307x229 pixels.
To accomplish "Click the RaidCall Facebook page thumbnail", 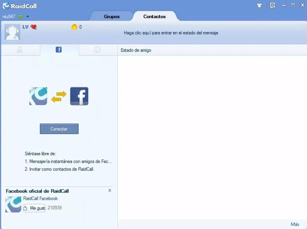I will point(13,204).
